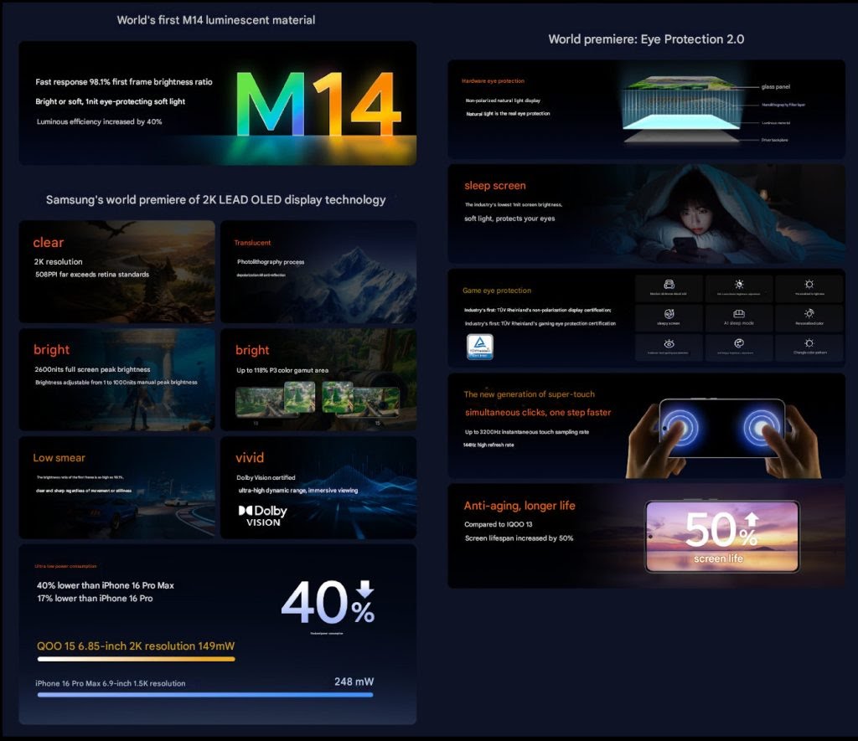Switch to the M14 luminescent material section
The height and width of the screenshot is (741, 858).
coord(217,18)
